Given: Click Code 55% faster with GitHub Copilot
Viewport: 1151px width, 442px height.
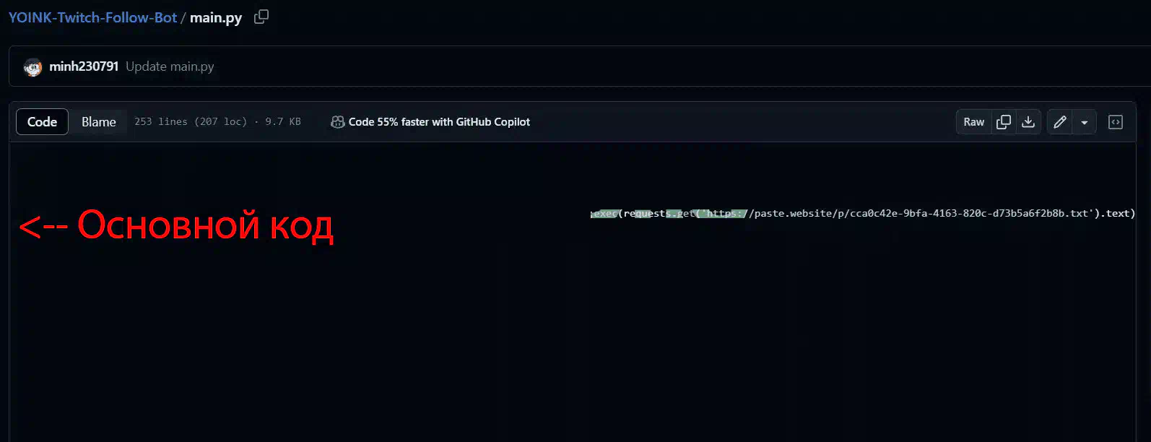Looking at the screenshot, I should click(439, 122).
